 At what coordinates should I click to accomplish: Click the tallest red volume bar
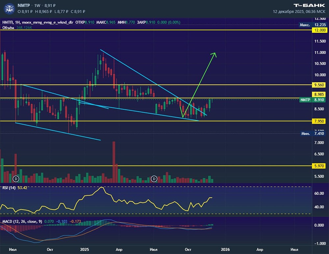114,162
